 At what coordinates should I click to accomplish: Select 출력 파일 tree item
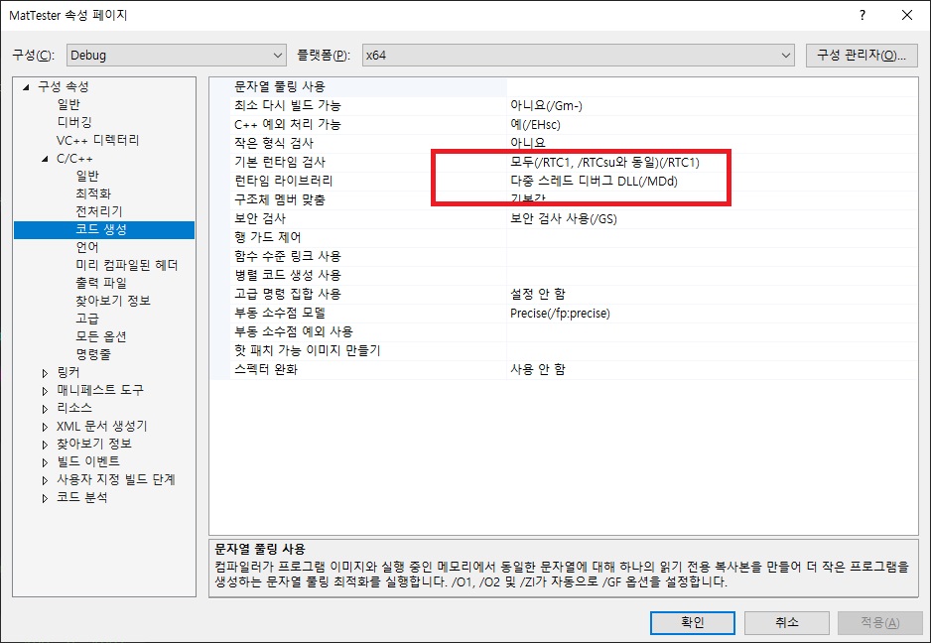(101, 283)
